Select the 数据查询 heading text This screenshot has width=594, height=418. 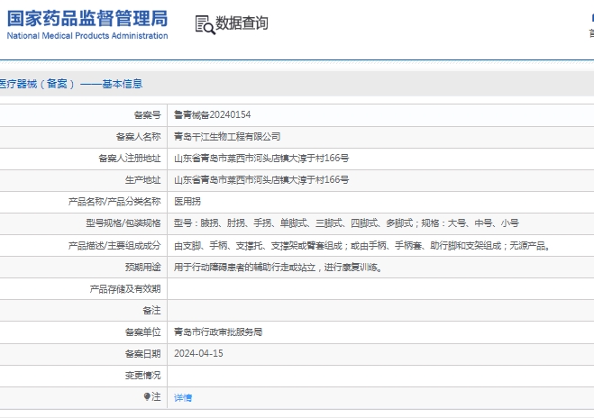pos(242,23)
